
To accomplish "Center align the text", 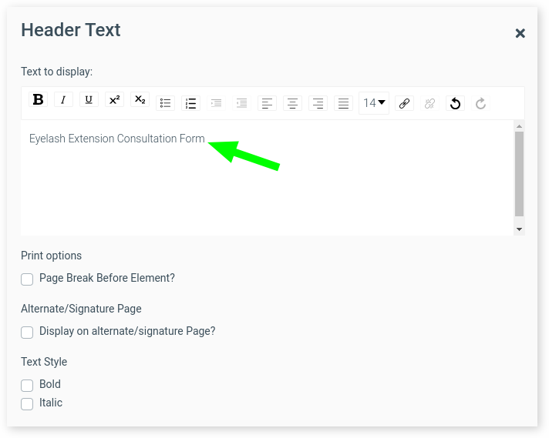I will click(x=292, y=103).
